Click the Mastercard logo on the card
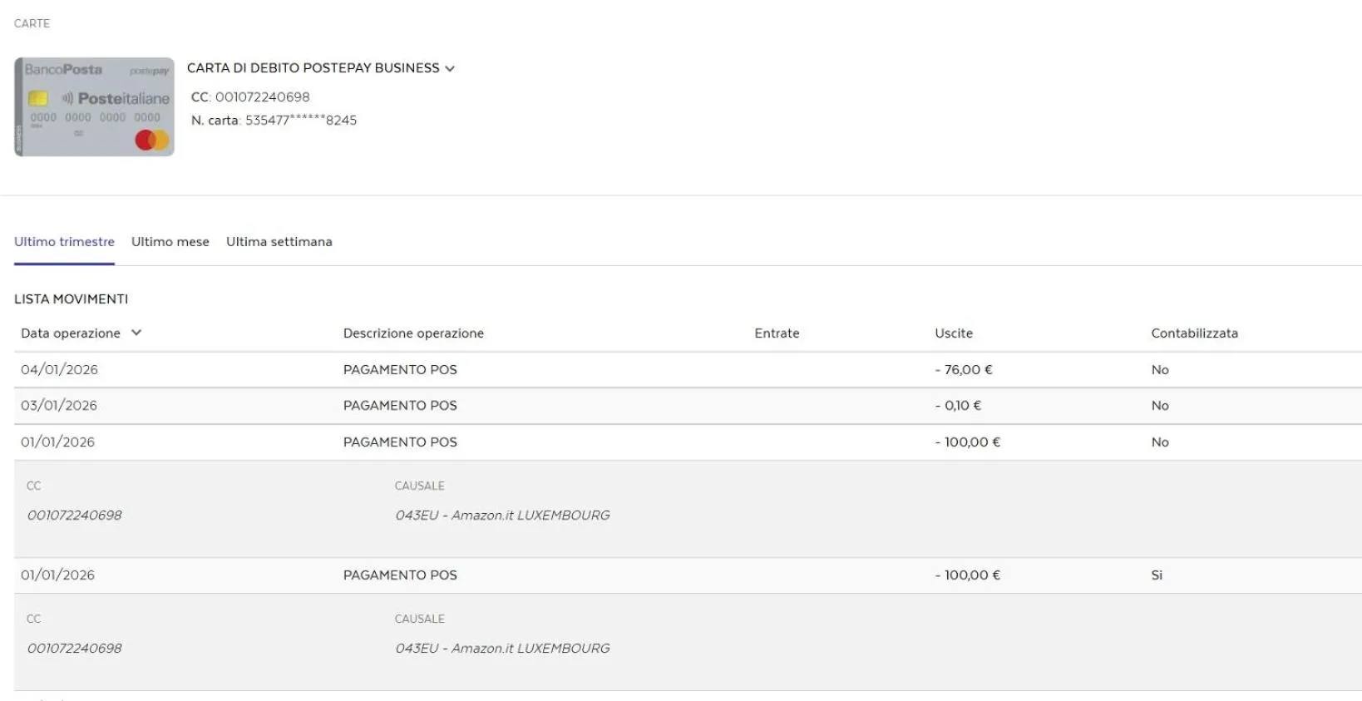 [151, 140]
